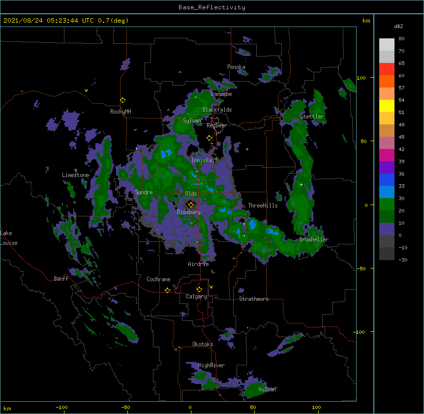Click the Base_Reflectivity title text

(x=212, y=7)
